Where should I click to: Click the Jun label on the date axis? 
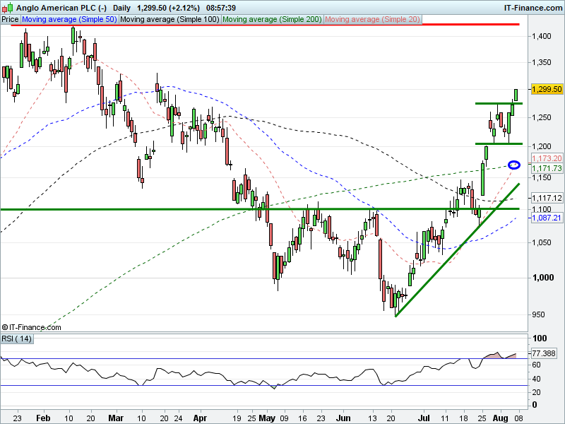coord(343,418)
